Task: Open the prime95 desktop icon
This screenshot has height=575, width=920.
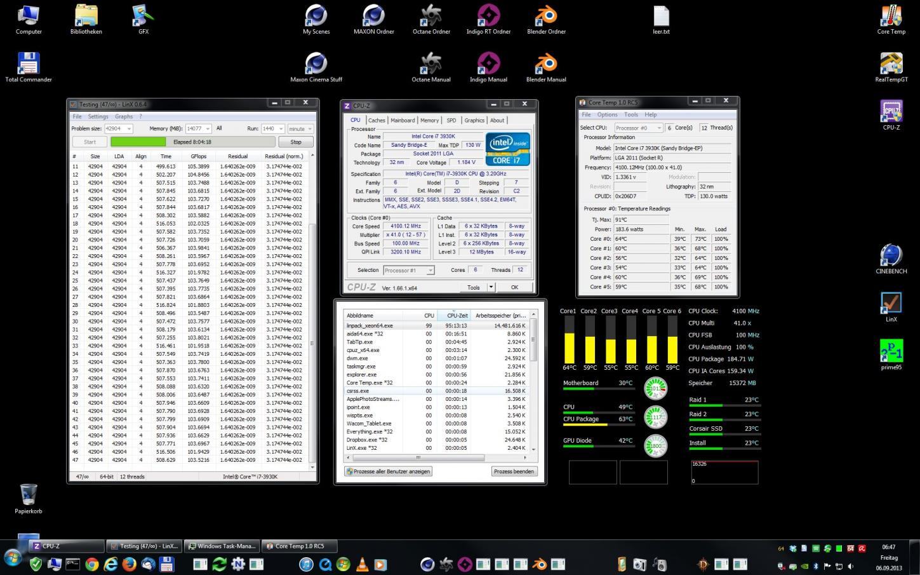Action: [891, 355]
